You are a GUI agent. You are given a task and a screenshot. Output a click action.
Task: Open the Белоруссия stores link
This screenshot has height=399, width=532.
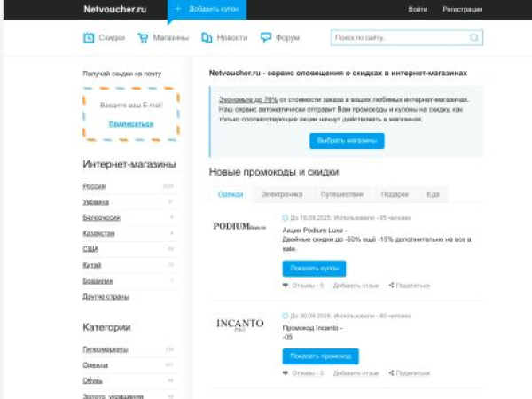click(x=101, y=218)
